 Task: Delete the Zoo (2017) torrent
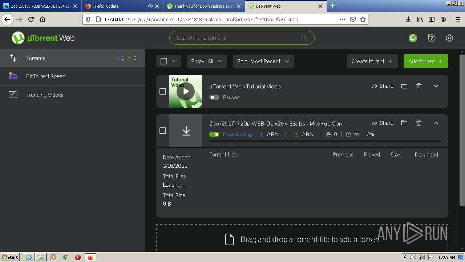(x=419, y=123)
